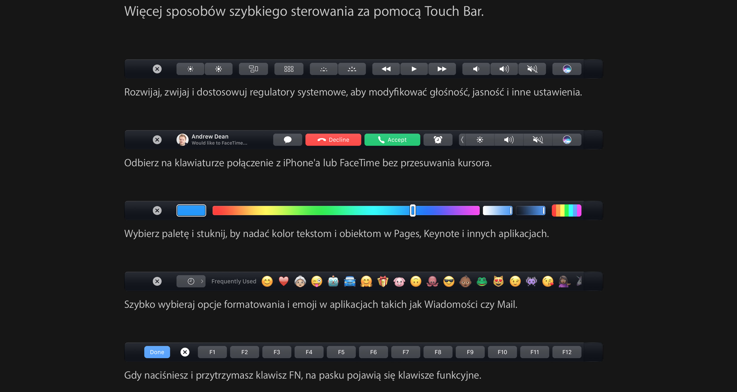737x392 pixels.
Task: Pick the octopus emoji
Action: [432, 281]
